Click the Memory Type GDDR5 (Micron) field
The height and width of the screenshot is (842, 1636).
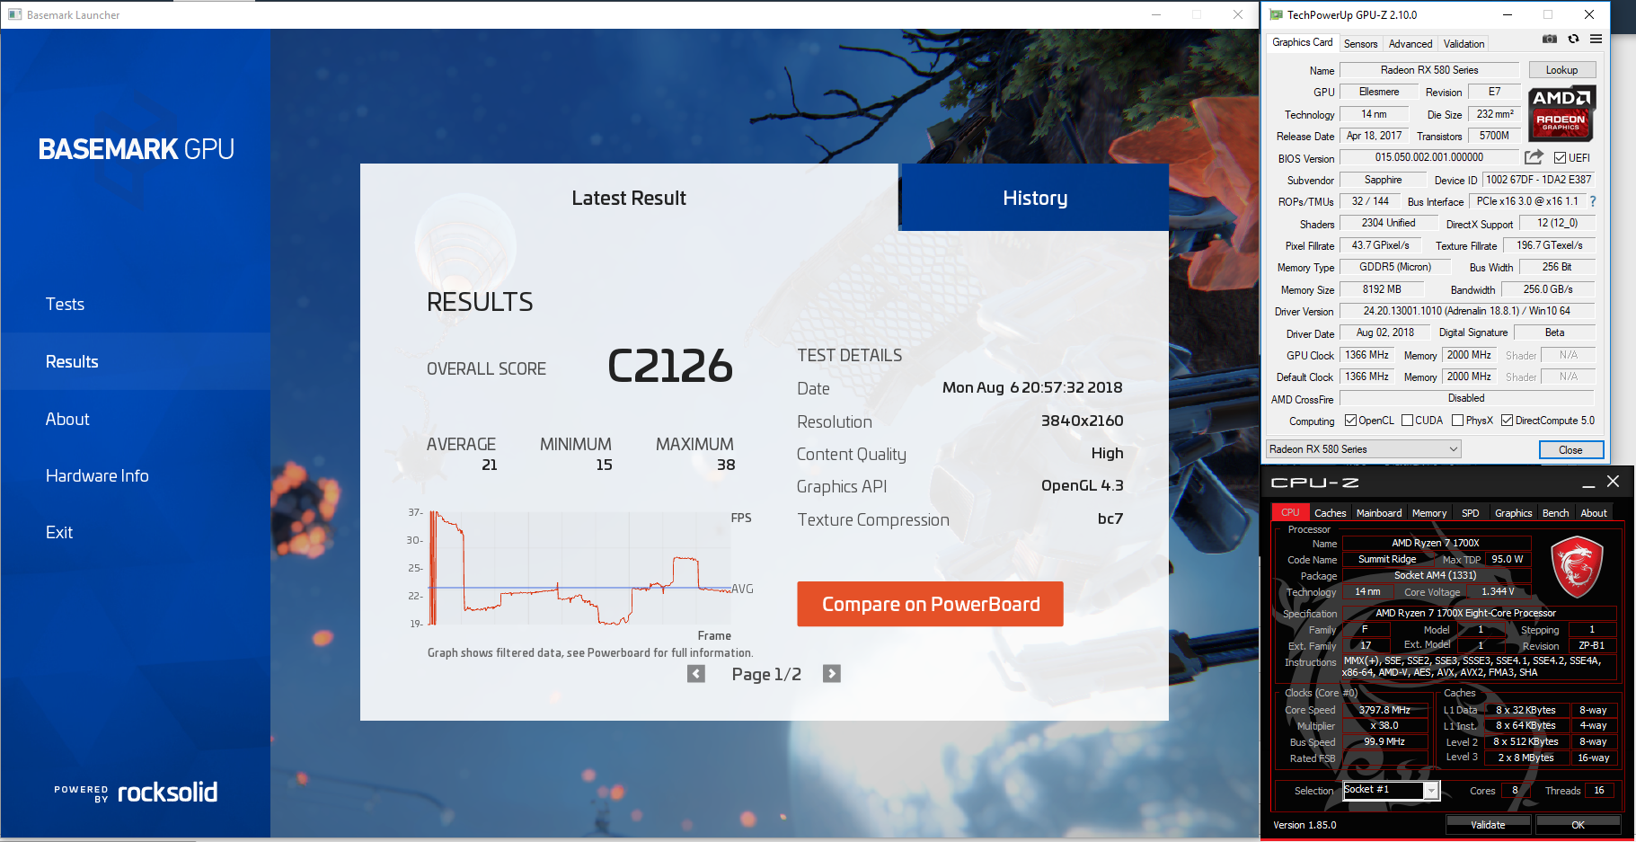click(1395, 267)
